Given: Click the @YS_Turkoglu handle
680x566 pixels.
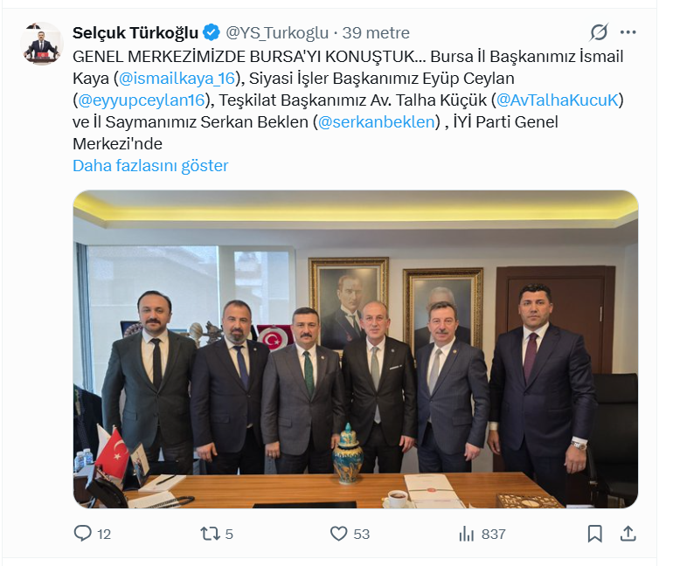Looking at the screenshot, I should pos(277,32).
